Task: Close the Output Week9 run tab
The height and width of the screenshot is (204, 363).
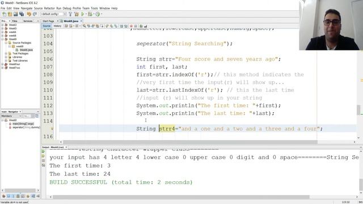Action: click(x=66, y=147)
